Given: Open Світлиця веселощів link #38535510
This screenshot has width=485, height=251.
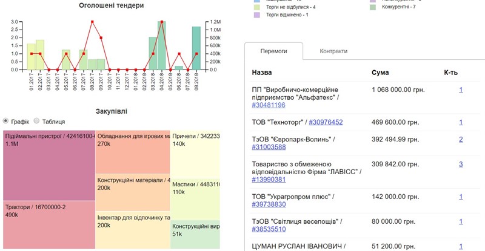Looking at the screenshot, I should point(269,229).
